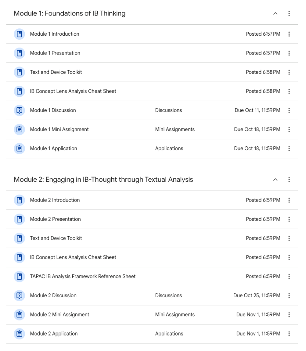Viewport: 306px width, 351px height.
Task: Click assignment icon beside Module 1 Mini Assignment
Action: [x=20, y=129]
